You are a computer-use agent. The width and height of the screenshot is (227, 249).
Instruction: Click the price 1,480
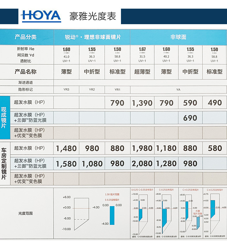[x=66, y=149]
